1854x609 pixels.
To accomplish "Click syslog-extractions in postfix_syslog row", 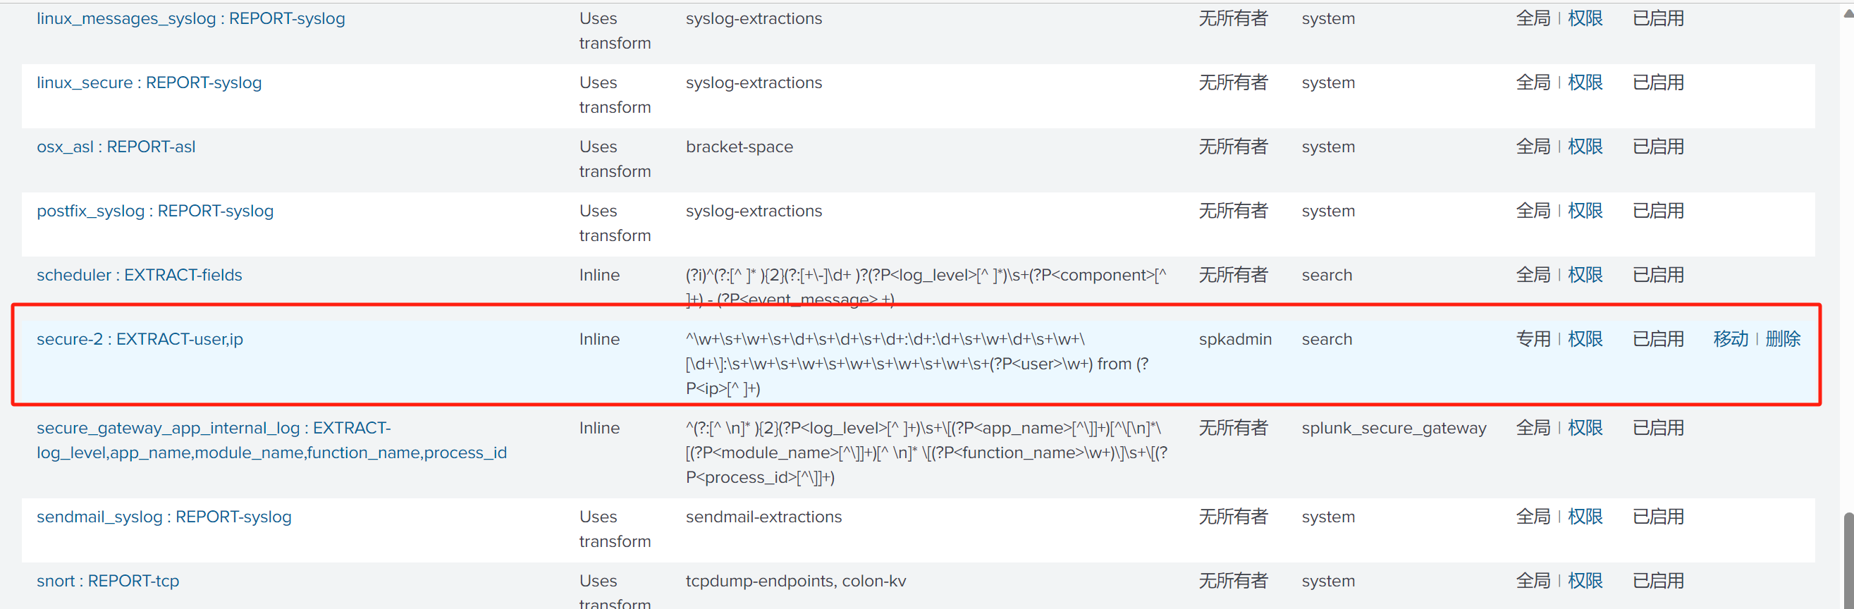I will coord(754,211).
